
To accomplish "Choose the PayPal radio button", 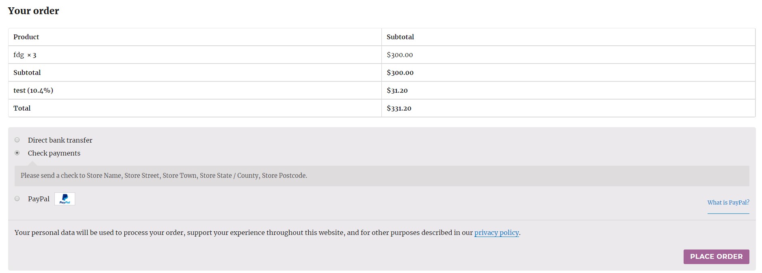I will 17,199.
